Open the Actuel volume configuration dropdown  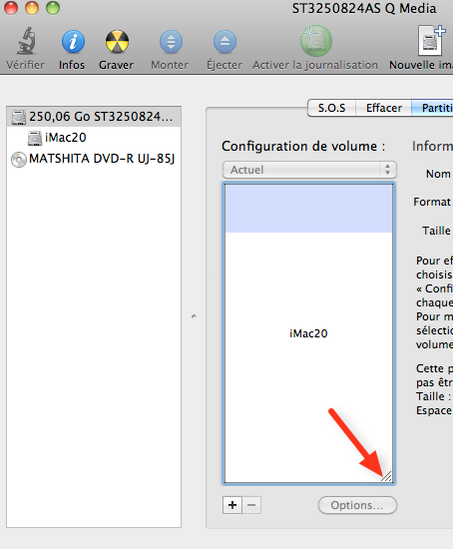point(309,170)
